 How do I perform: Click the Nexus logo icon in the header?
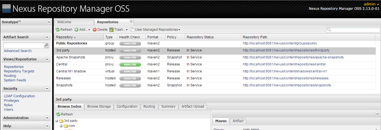pos(6,9)
